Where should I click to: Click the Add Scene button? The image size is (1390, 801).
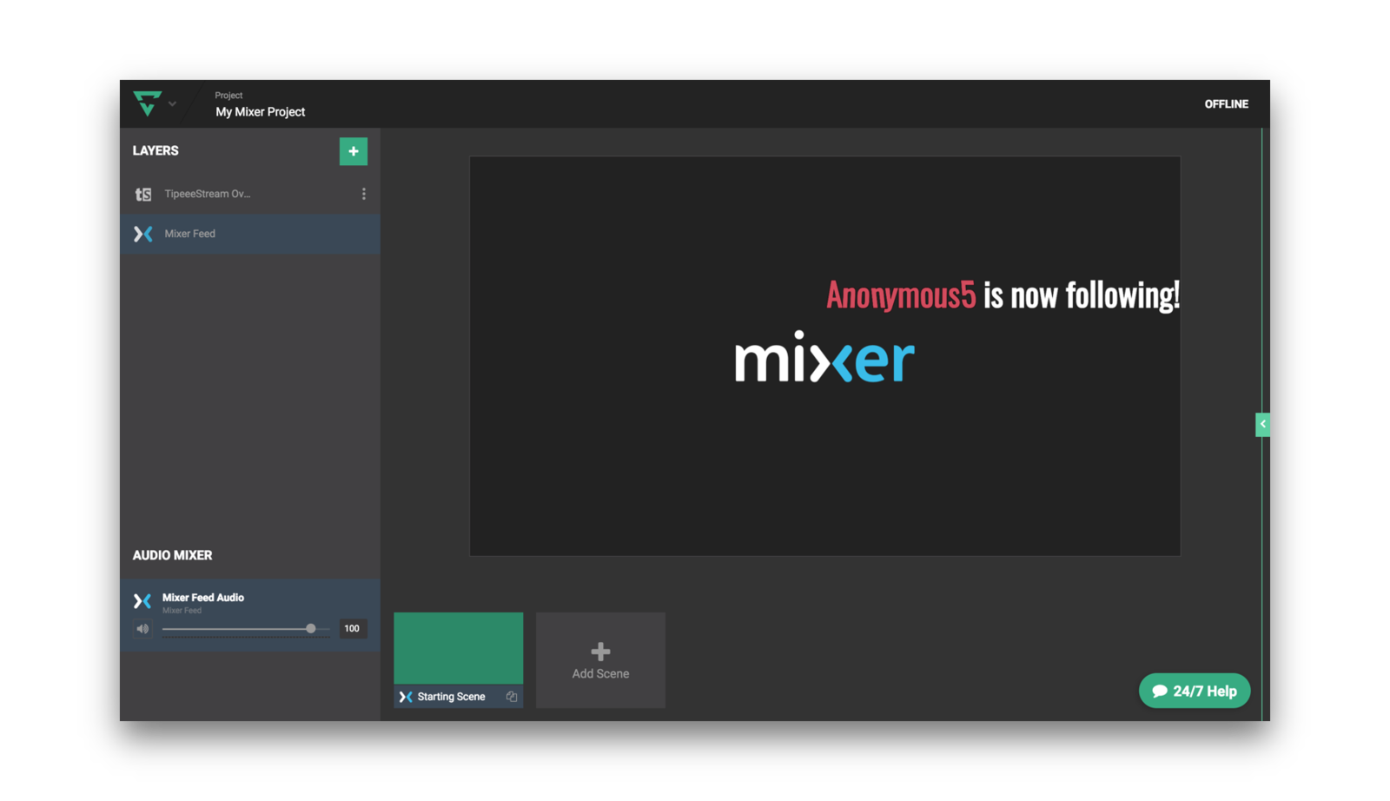(x=600, y=660)
